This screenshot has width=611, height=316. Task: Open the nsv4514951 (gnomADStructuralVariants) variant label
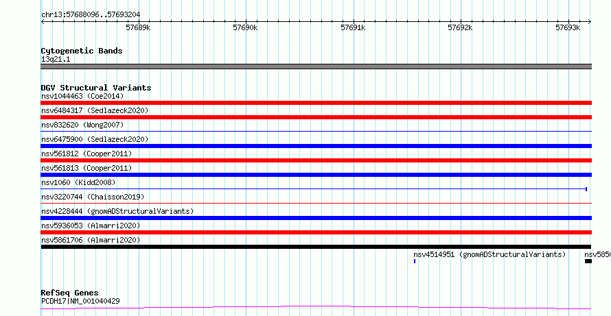pos(489,254)
